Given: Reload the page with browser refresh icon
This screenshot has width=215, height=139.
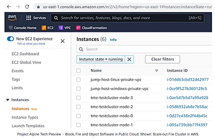Looking at the screenshot, I should click(27, 7).
